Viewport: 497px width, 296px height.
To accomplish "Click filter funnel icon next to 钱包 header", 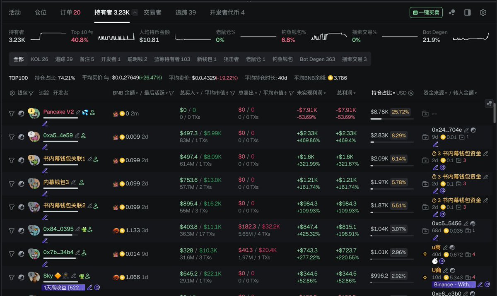I will point(31,93).
